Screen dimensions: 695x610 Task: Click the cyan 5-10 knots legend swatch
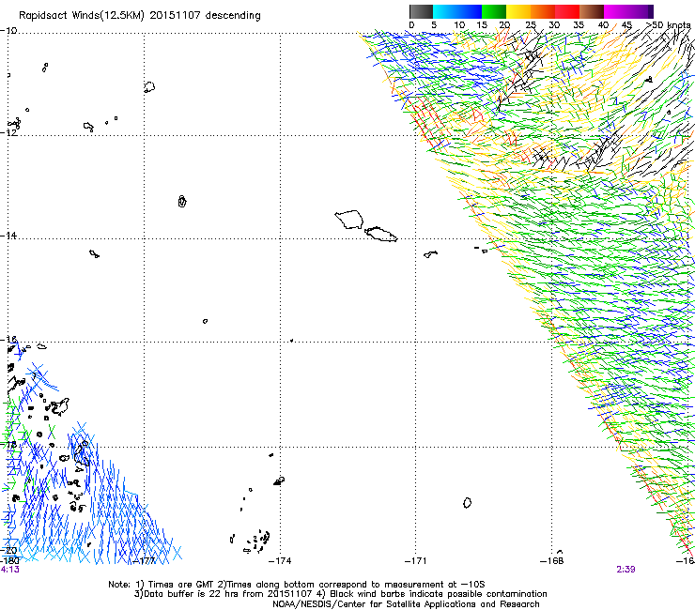[445, 11]
